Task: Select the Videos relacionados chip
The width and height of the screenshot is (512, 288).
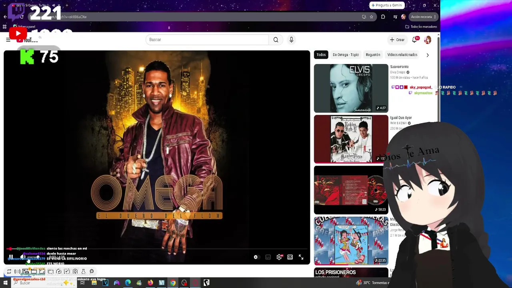Action: (x=402, y=55)
